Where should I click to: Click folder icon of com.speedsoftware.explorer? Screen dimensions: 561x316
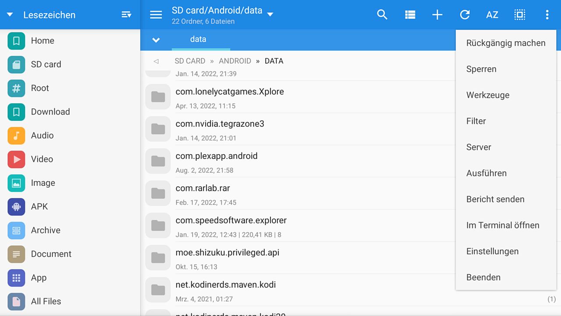(158, 226)
